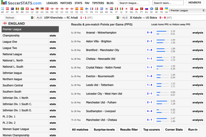The width and height of the screenshot is (206, 137).
Task: Open stats for Southern Central
Action: click(x=53, y=85)
